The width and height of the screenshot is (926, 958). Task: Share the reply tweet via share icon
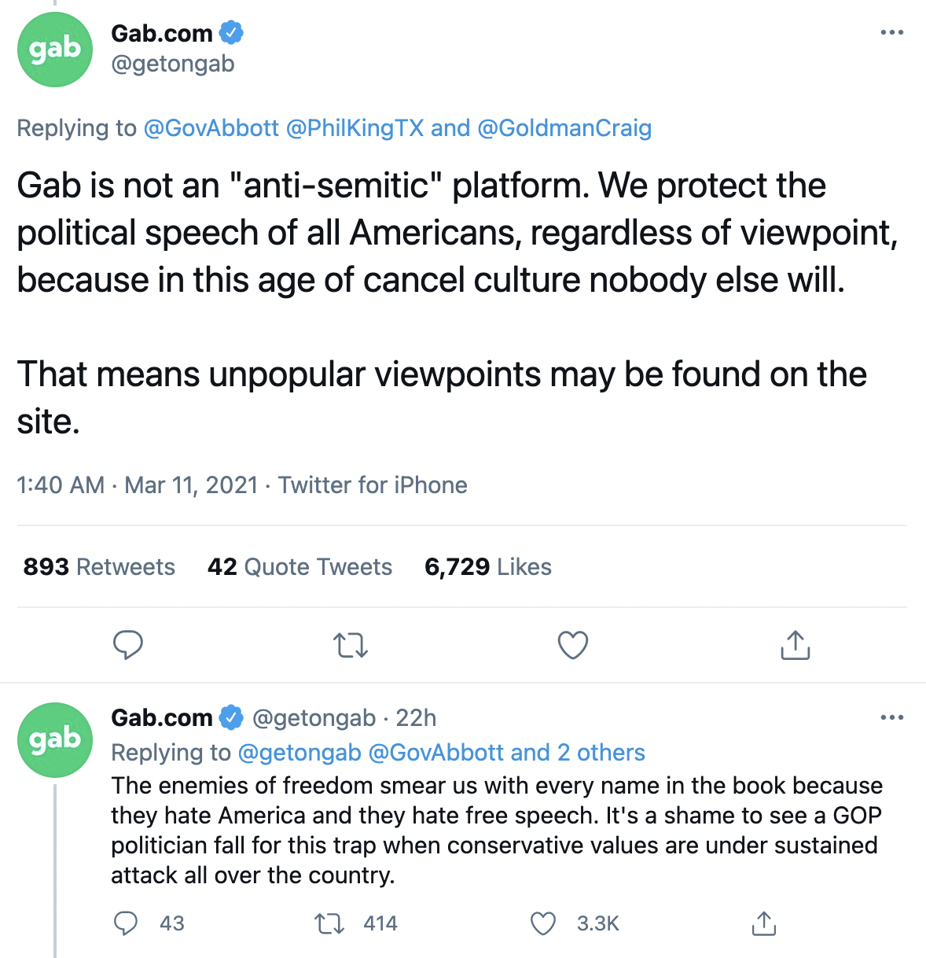(763, 923)
